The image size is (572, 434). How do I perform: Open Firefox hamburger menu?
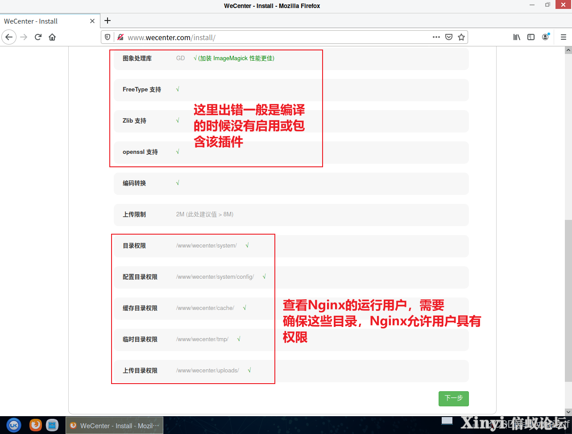click(x=564, y=37)
